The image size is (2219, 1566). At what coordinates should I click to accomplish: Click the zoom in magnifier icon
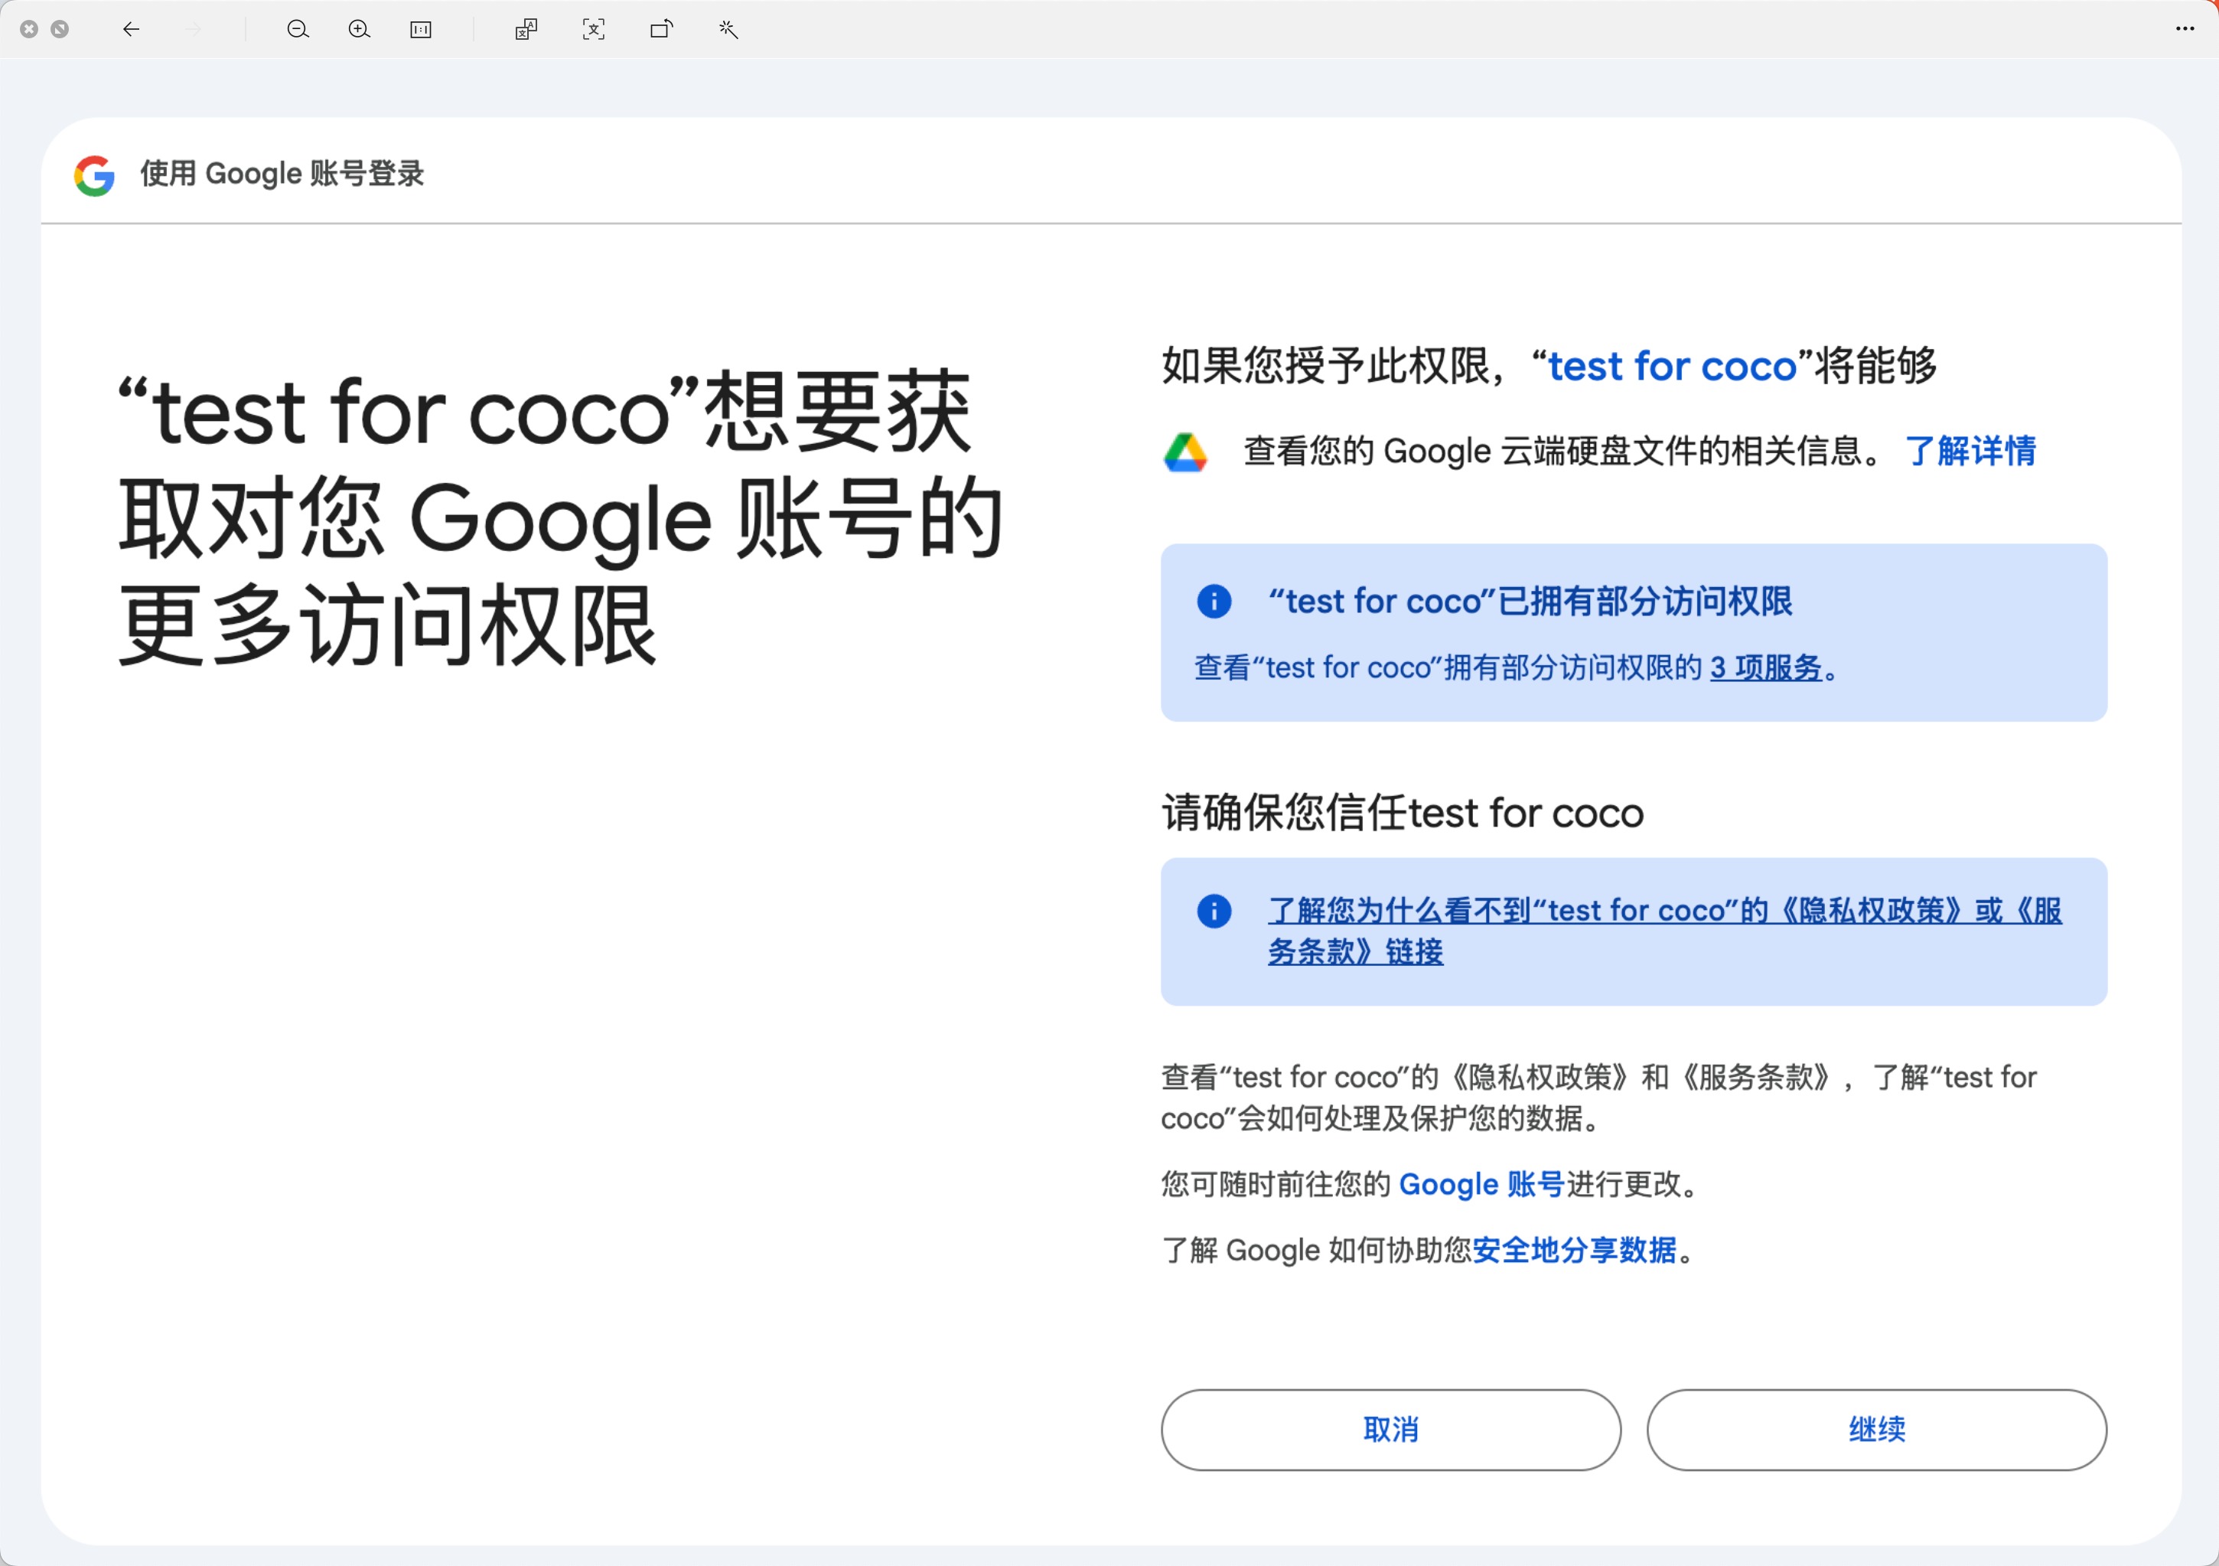tap(360, 29)
